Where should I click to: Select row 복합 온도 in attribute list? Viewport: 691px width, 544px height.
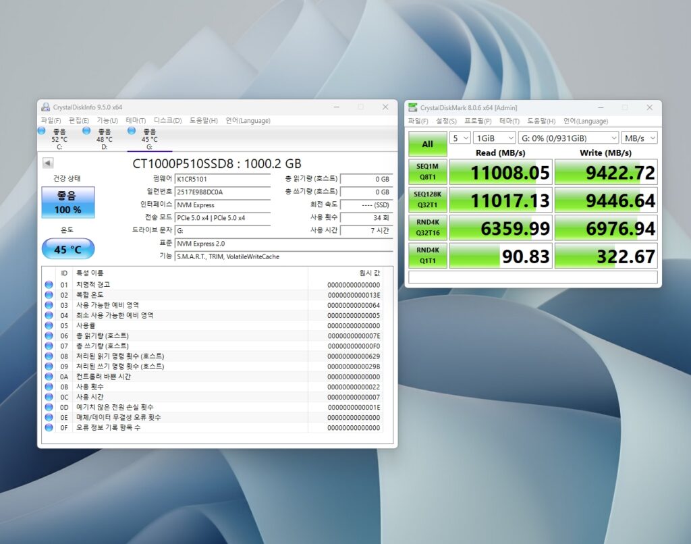coord(212,295)
